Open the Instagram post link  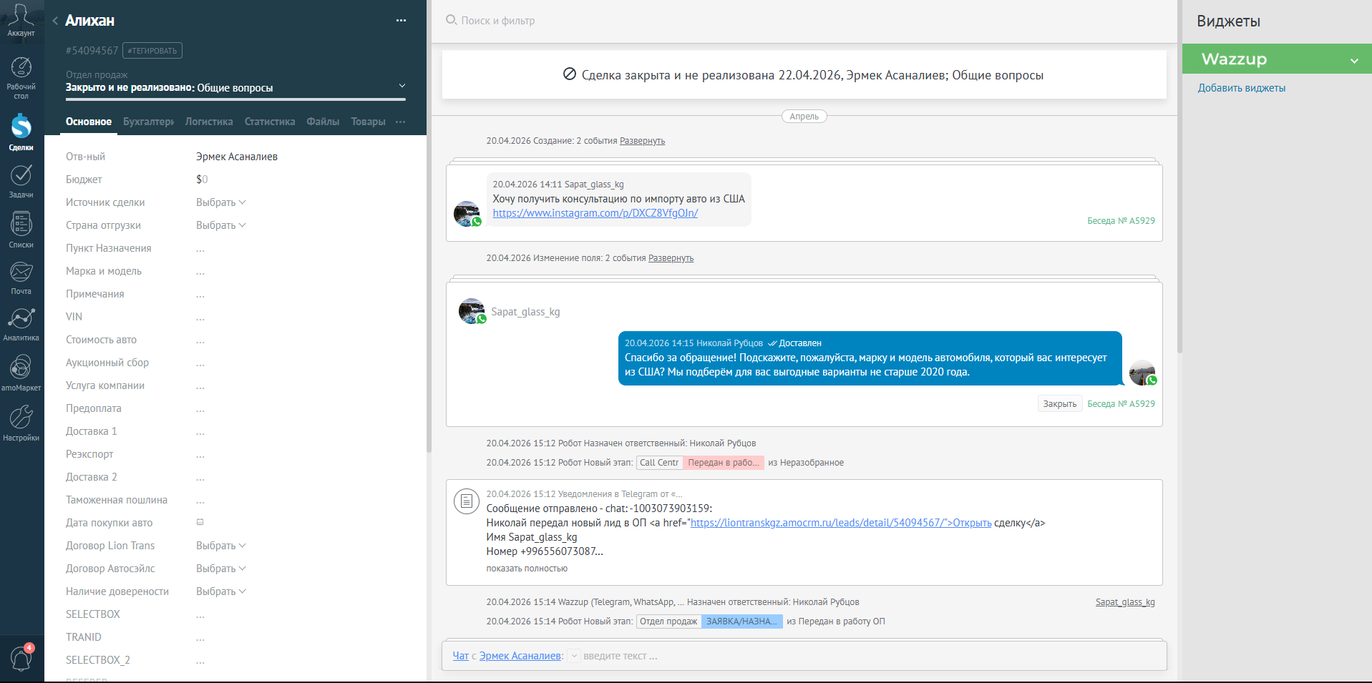(x=595, y=213)
